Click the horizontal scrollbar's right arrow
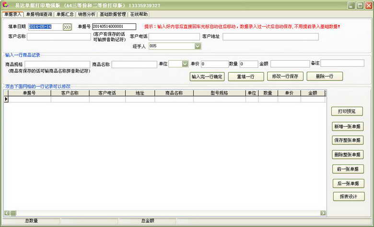374x227 pixels. [323, 213]
